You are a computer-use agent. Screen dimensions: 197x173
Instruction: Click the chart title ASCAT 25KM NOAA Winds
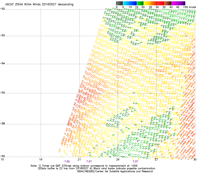(23, 5)
